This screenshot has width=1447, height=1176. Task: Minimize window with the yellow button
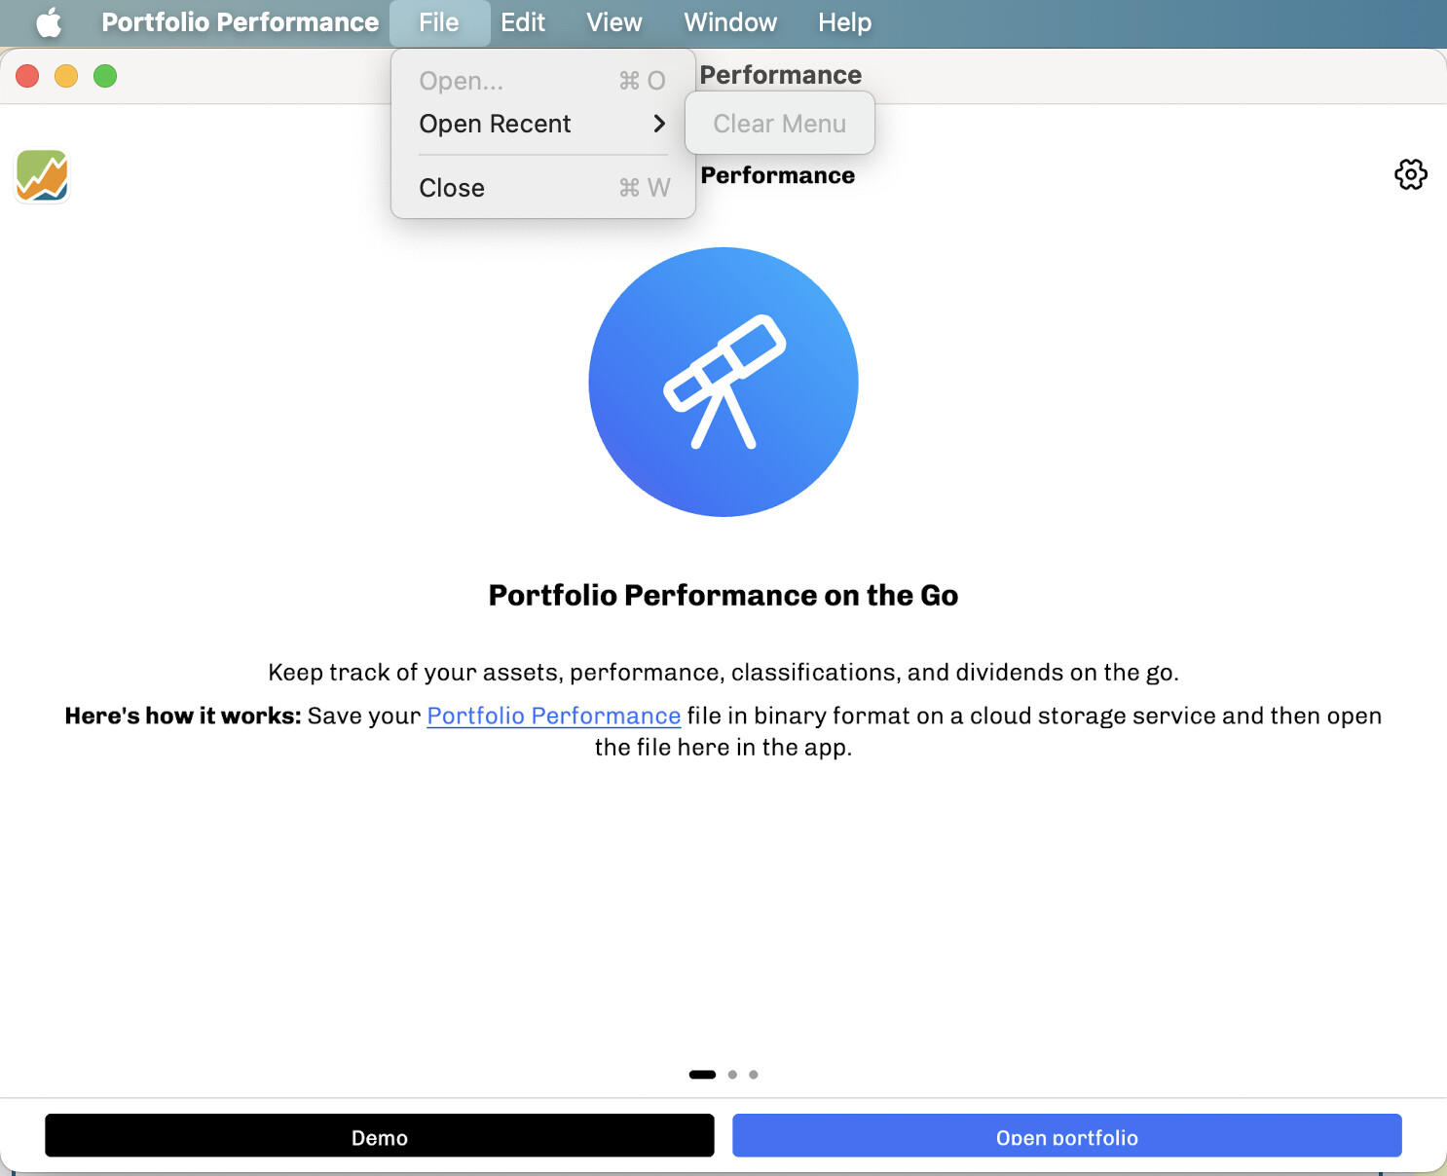(x=66, y=76)
